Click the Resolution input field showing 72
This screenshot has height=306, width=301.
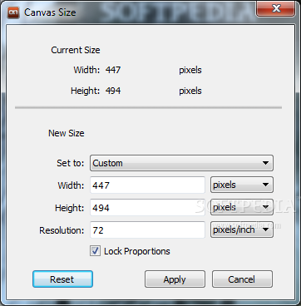[147, 230]
